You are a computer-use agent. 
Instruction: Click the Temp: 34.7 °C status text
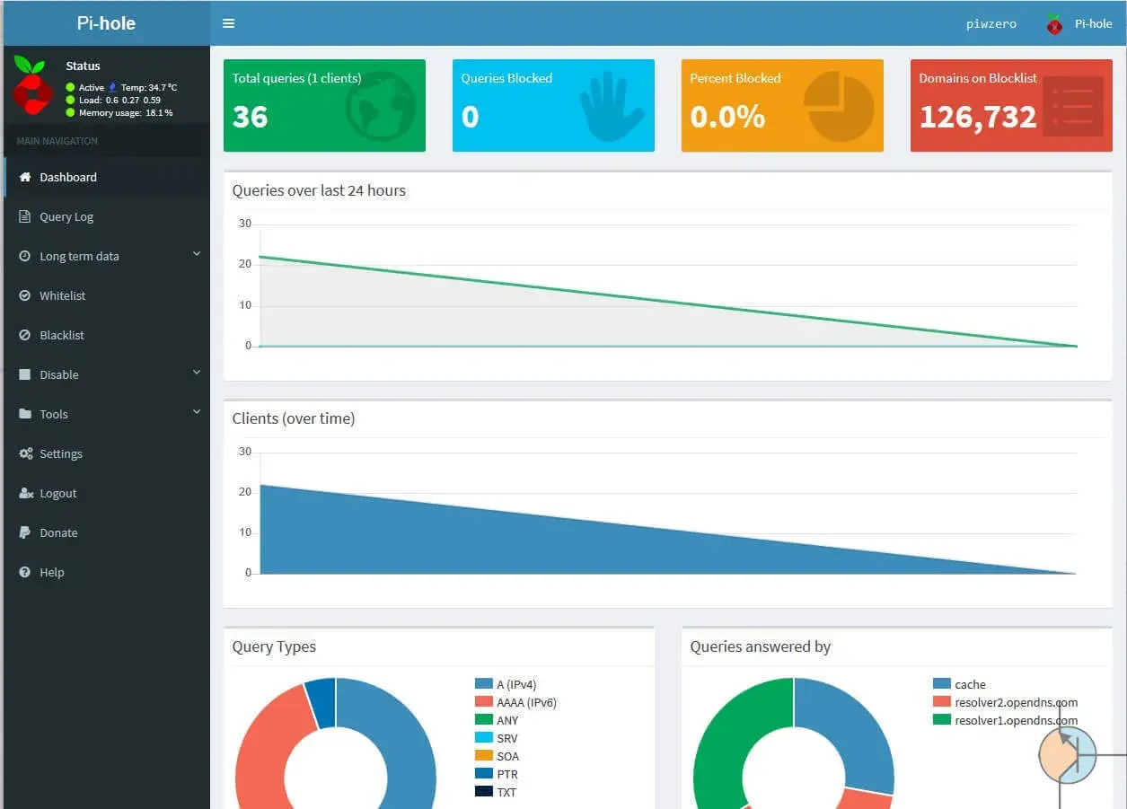coord(149,87)
